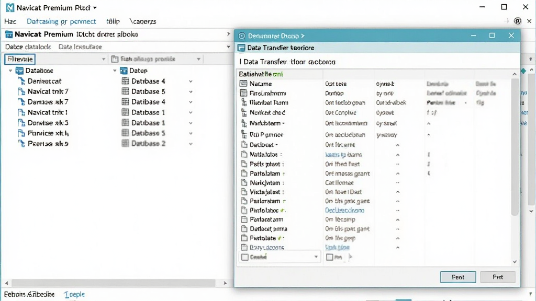Click the dialog list vertical scrollbar
This screenshot has height=301, width=536.
coord(515,147)
